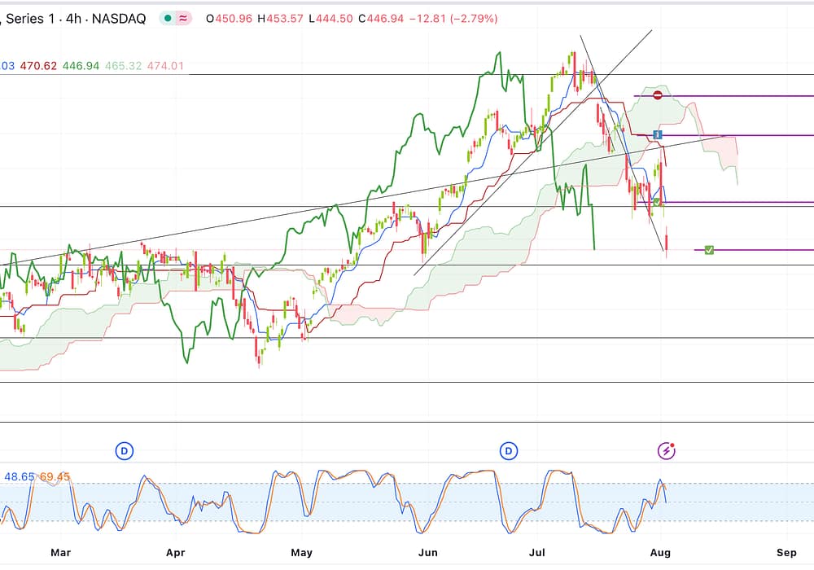Click the 470.62 Ichimoku value label
Image resolution: width=814 pixels, height=570 pixels.
37,65
